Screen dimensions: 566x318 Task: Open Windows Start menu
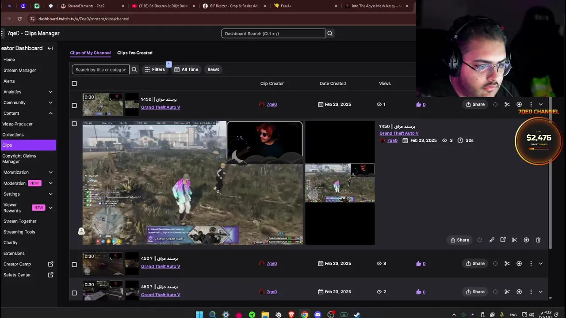tap(199, 314)
